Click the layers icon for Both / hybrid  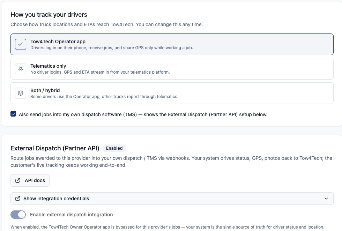click(x=21, y=93)
